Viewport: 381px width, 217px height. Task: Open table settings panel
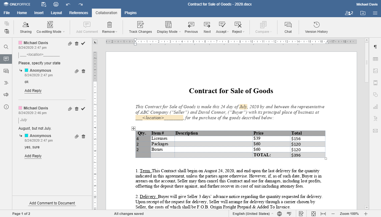point(375,59)
